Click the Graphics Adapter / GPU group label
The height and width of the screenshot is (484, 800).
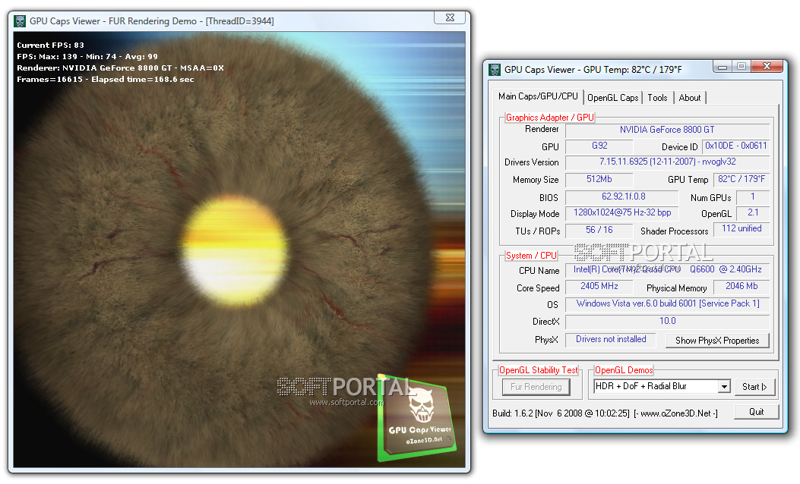click(x=549, y=118)
